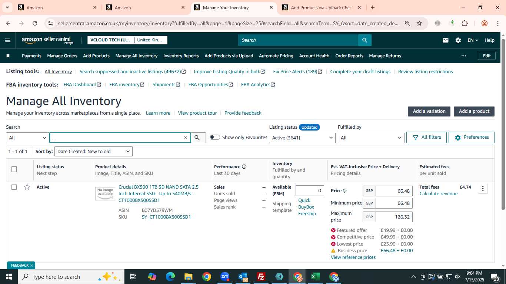Open the All filters button
506x284 pixels.
(x=426, y=137)
